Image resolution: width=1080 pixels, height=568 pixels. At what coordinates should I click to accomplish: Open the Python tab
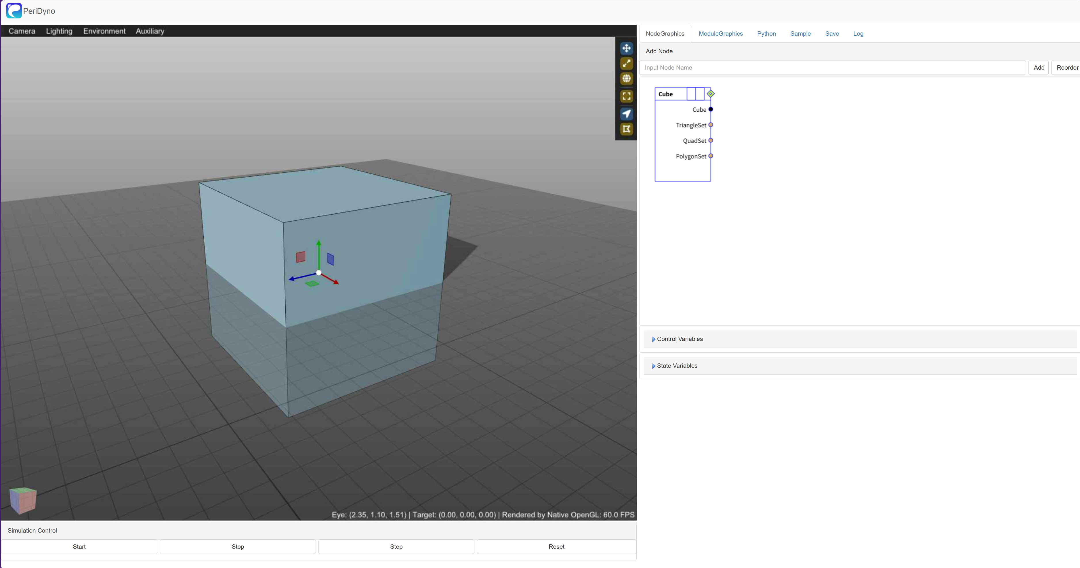(x=766, y=34)
